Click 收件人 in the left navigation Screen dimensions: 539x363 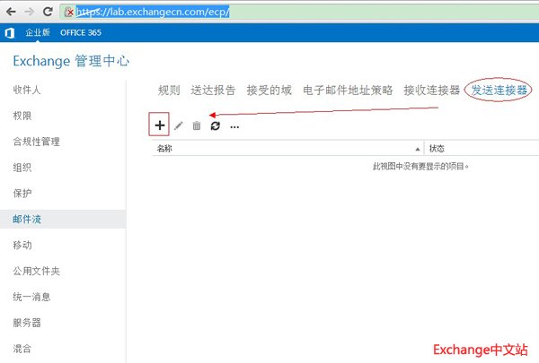27,91
